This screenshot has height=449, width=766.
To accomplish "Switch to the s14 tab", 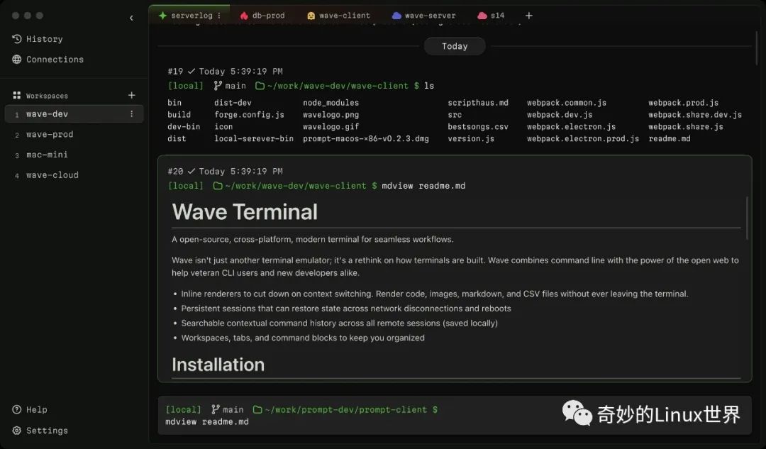I will [x=491, y=16].
